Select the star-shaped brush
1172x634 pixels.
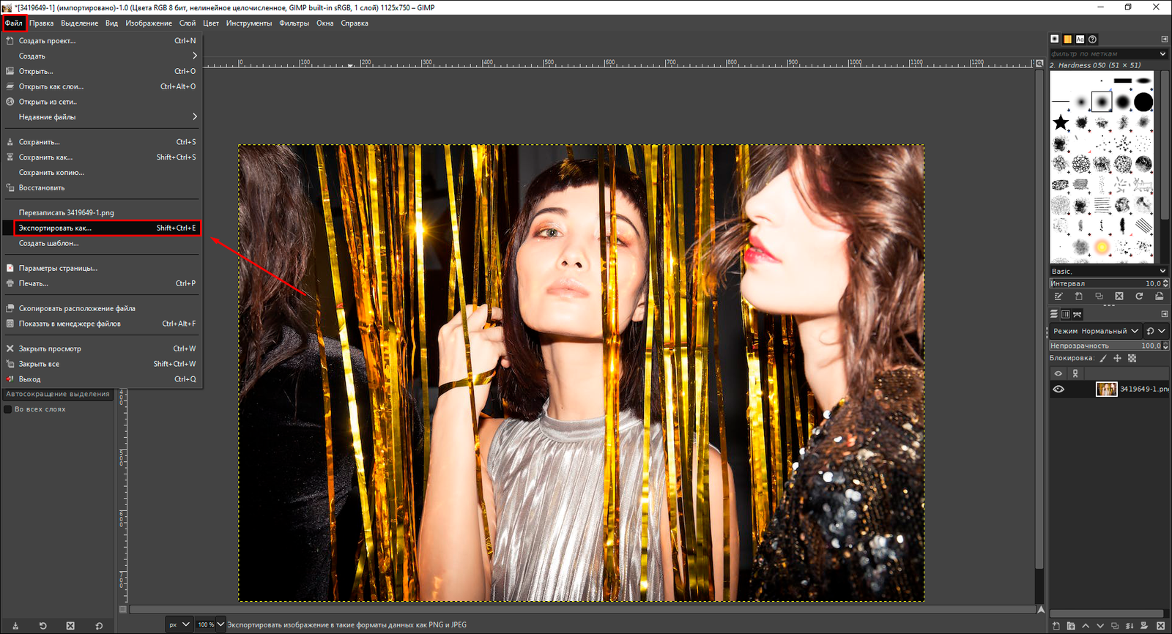click(1061, 122)
